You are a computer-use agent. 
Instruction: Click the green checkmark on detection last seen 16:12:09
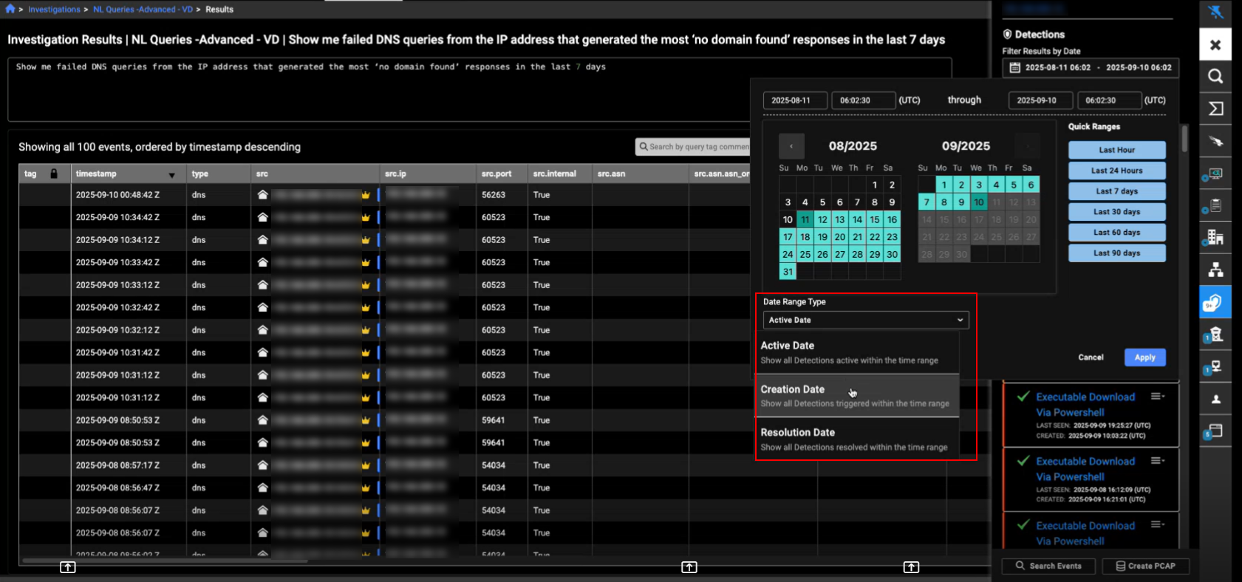point(1023,461)
